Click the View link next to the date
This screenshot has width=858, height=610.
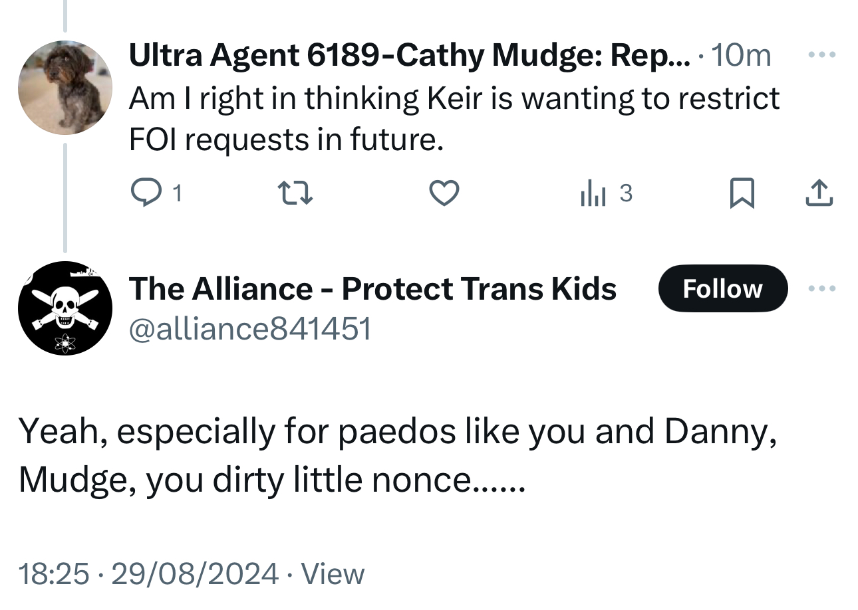point(333,573)
